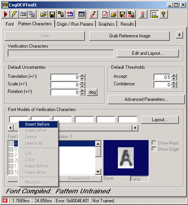Decrease Rotation uncertainty with down arrow

click(82, 94)
